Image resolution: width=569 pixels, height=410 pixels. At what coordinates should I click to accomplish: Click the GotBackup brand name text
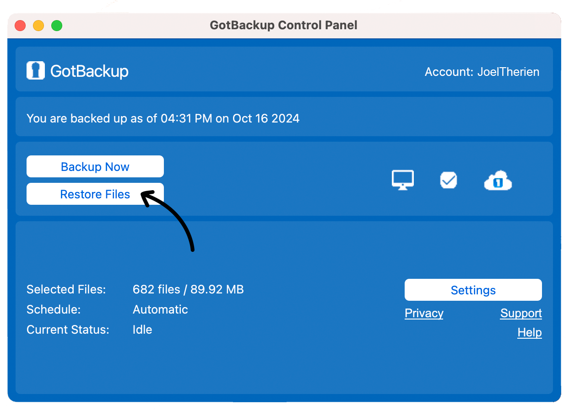(89, 71)
